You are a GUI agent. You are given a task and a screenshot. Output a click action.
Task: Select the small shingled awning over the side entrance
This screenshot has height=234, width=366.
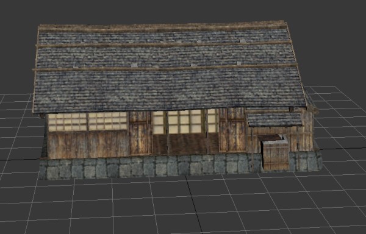274,119
